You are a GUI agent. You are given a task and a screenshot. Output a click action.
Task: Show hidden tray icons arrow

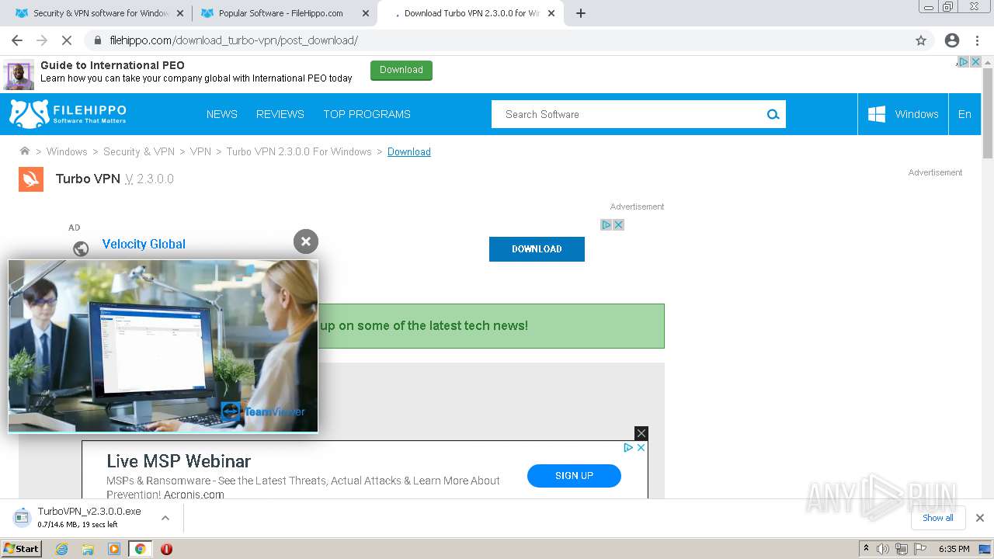[866, 549]
